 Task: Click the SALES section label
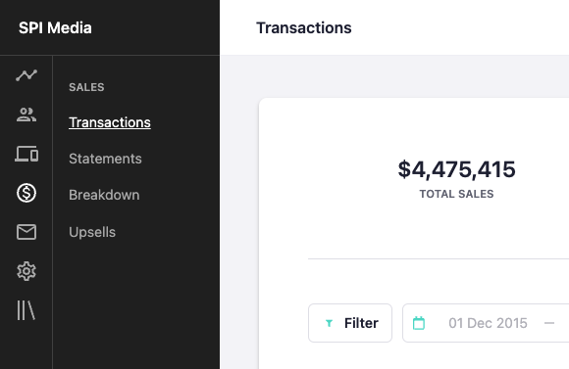click(x=86, y=87)
